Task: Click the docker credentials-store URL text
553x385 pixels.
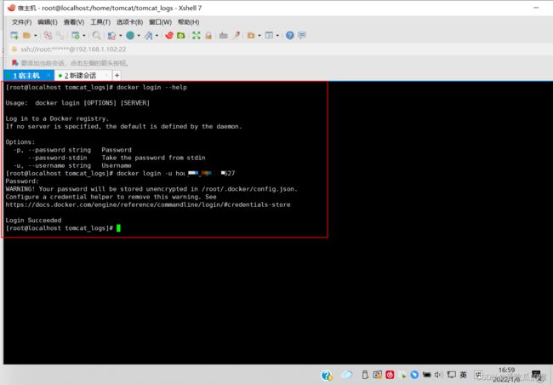Action: pyautogui.click(x=148, y=204)
